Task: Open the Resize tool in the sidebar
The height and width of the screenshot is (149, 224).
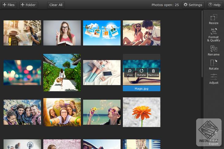Action: pyautogui.click(x=214, y=19)
